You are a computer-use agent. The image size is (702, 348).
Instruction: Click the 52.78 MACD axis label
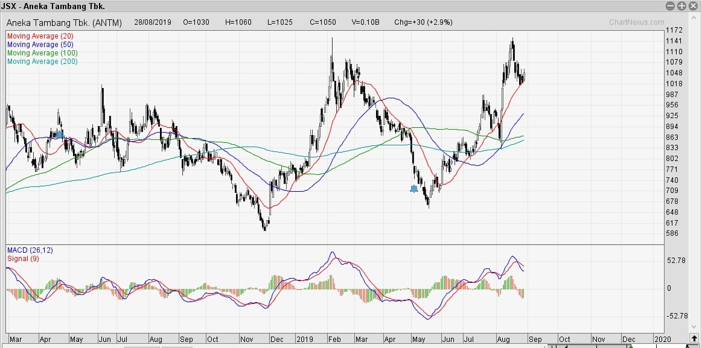pyautogui.click(x=676, y=261)
